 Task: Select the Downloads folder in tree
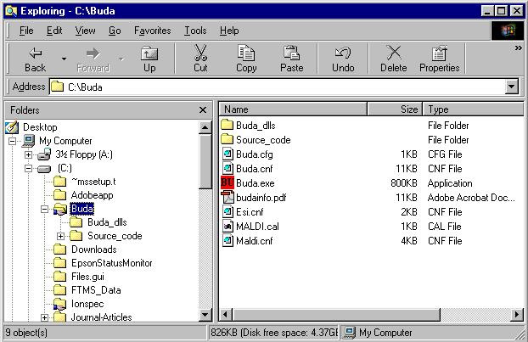[94, 249]
